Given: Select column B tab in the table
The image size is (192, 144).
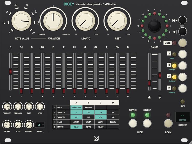Looking at the screenshot, I should 88,103.
